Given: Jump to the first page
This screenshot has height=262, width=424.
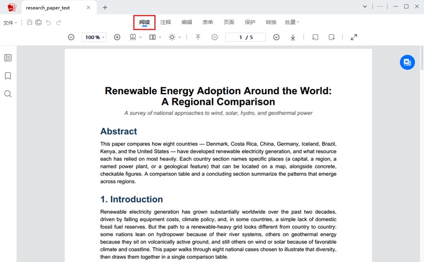Looking at the screenshot, I should (198, 37).
